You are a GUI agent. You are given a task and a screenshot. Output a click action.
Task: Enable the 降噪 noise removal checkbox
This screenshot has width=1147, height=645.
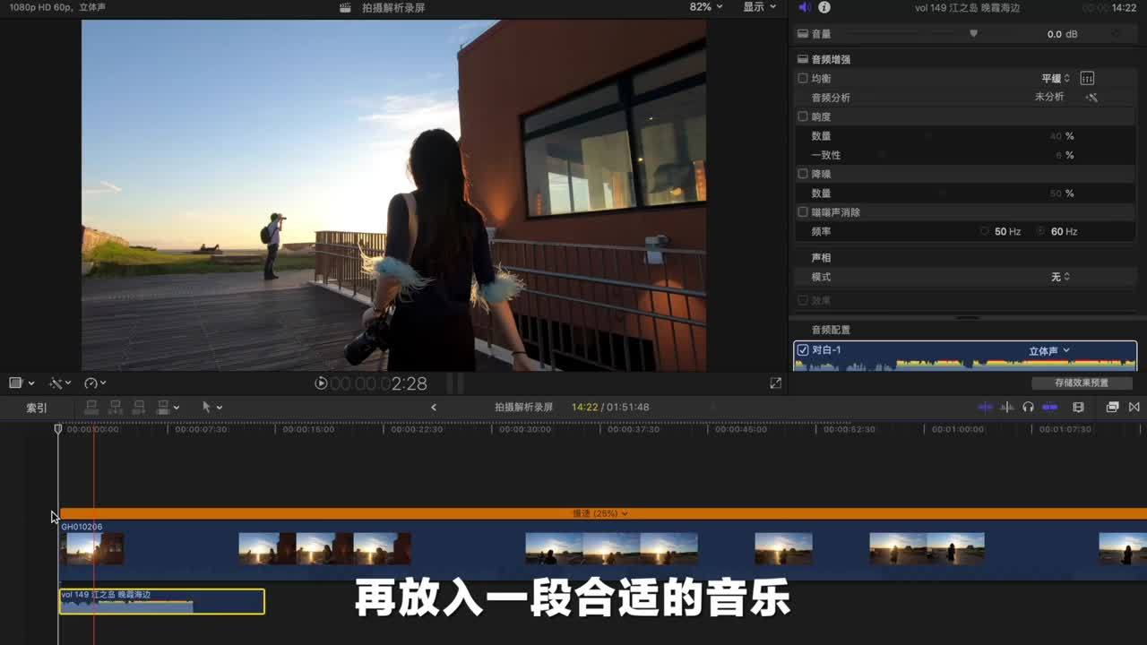(x=803, y=174)
